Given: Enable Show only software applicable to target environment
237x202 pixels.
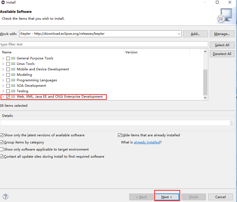Looking at the screenshot, I should pyautogui.click(x=2, y=149).
